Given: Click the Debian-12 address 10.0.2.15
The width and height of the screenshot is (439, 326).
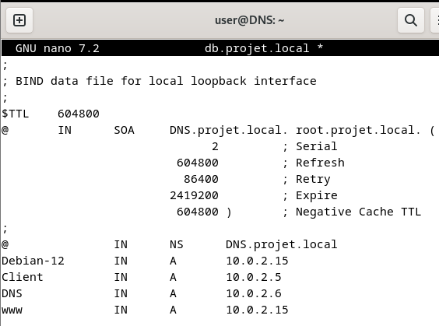Looking at the screenshot, I should [257, 261].
